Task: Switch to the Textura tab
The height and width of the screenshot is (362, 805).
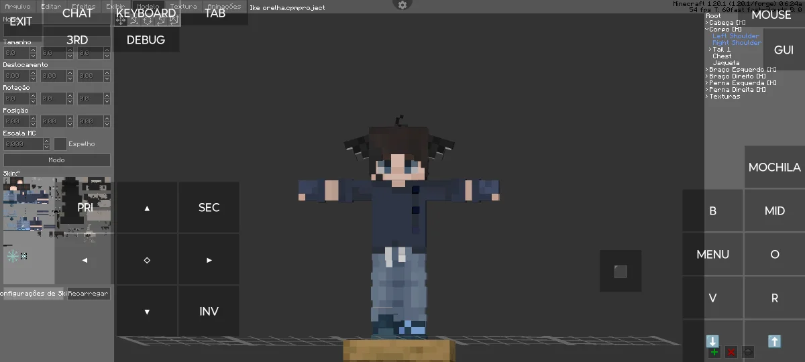Action: click(x=183, y=6)
